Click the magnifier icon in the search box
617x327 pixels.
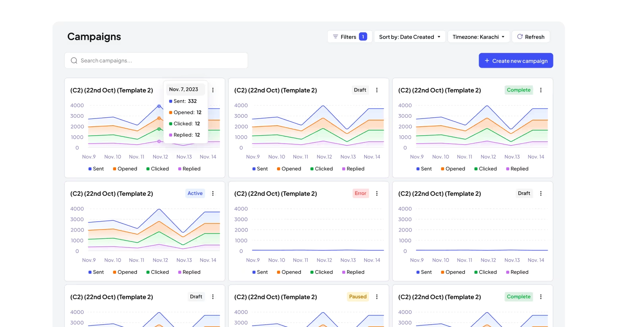tap(74, 60)
